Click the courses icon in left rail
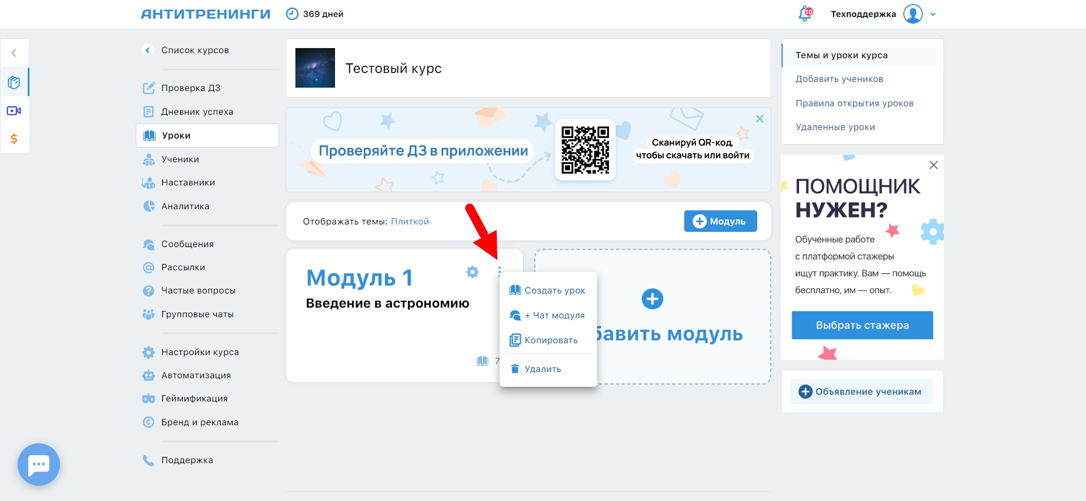The width and height of the screenshot is (1086, 501). click(x=14, y=83)
